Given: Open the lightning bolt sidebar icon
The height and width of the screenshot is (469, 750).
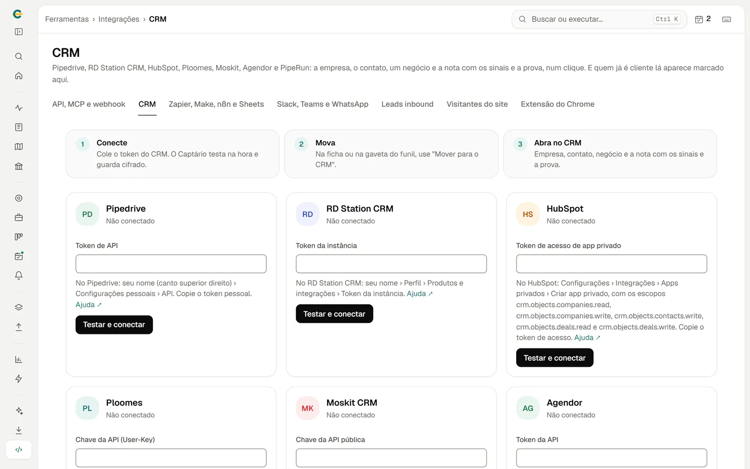Looking at the screenshot, I should pyautogui.click(x=19, y=379).
